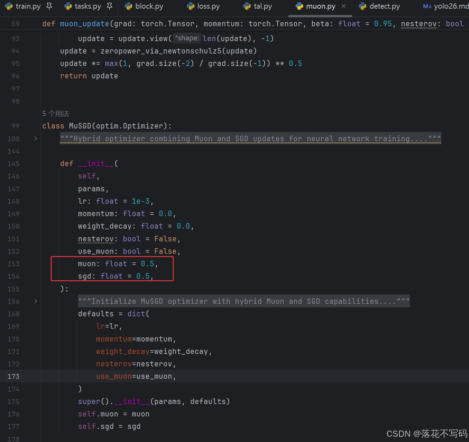Close the muon.py editor tab
469x442 pixels.
pos(343,6)
